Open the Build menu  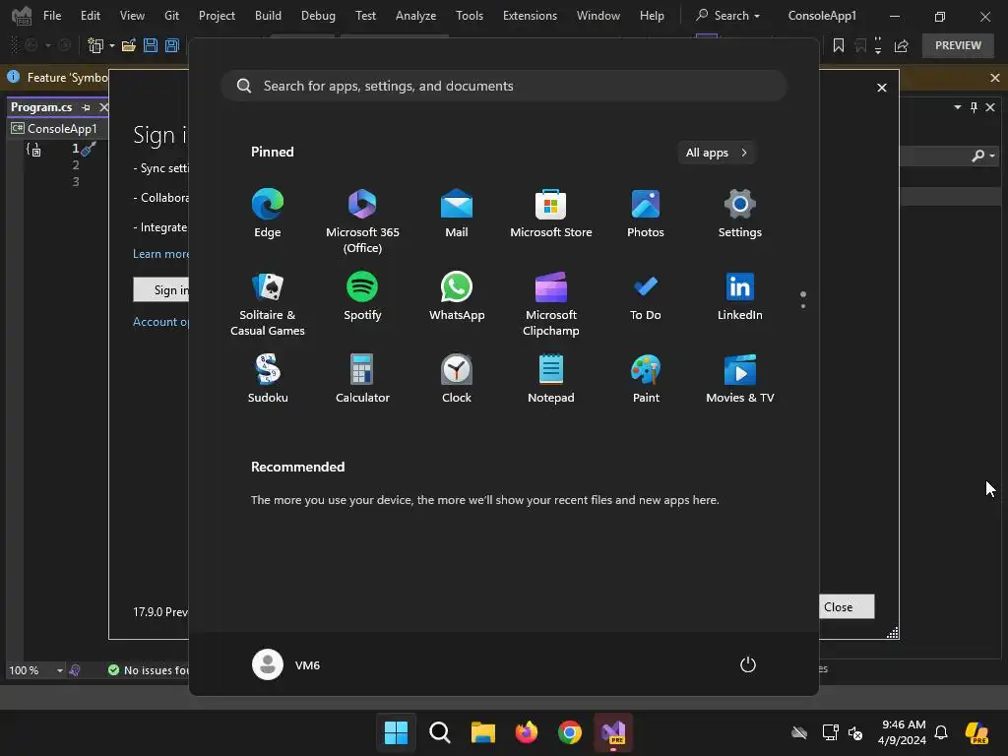click(268, 16)
